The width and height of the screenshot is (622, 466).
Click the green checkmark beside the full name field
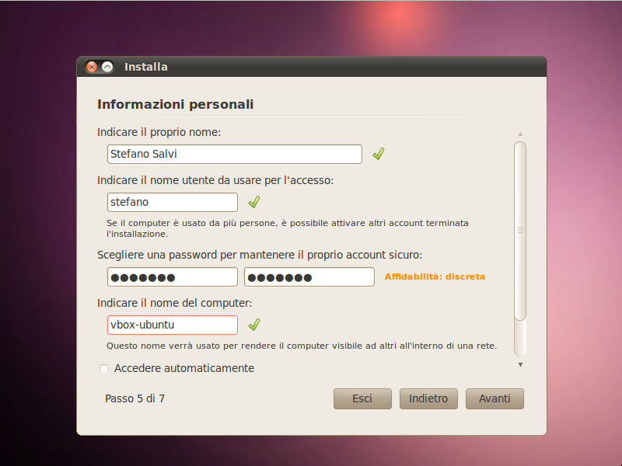(379, 154)
